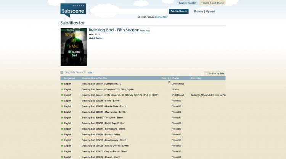286x159 pixels.
Task: Open owner Shabu profile
Action: (175, 89)
